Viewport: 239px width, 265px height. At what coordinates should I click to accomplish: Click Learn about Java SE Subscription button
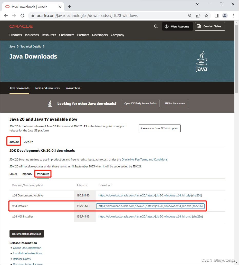pos(160,128)
